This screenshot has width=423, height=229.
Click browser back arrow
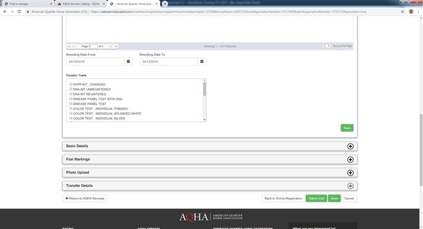click(x=5, y=12)
